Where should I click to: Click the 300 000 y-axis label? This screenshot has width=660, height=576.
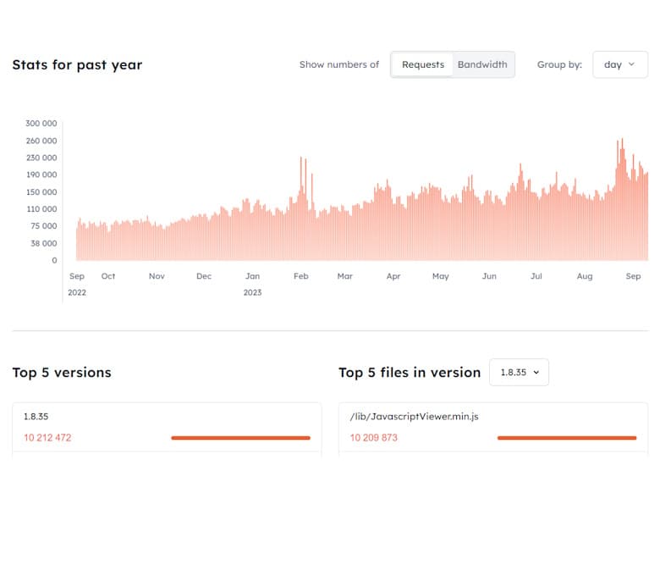click(41, 124)
